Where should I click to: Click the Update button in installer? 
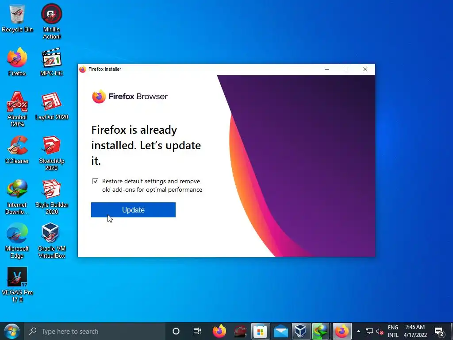click(x=133, y=210)
